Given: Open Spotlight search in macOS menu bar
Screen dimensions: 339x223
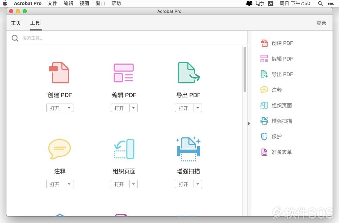Looking at the screenshot, I should coord(320,3).
